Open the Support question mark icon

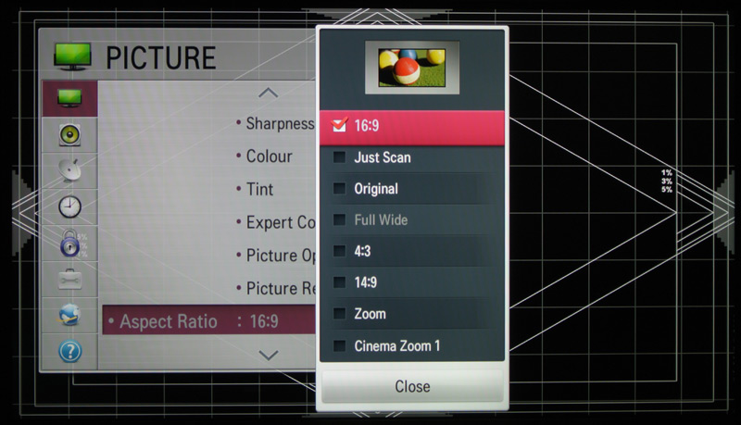[69, 351]
